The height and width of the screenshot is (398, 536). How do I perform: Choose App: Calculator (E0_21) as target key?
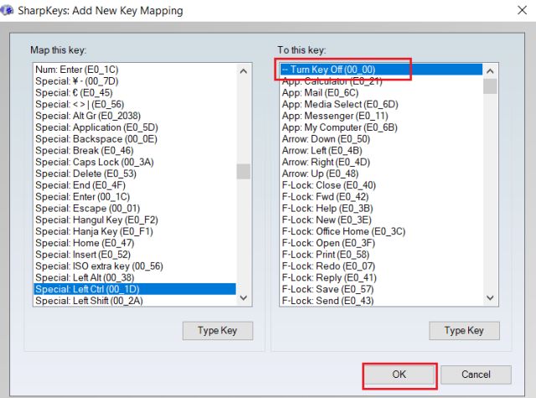point(332,81)
